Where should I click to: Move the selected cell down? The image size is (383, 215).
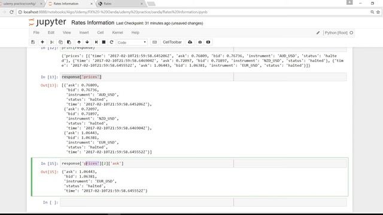click(87, 42)
